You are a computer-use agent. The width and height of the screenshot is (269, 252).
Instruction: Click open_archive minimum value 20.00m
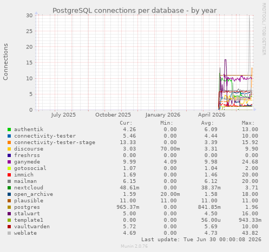point(170,194)
